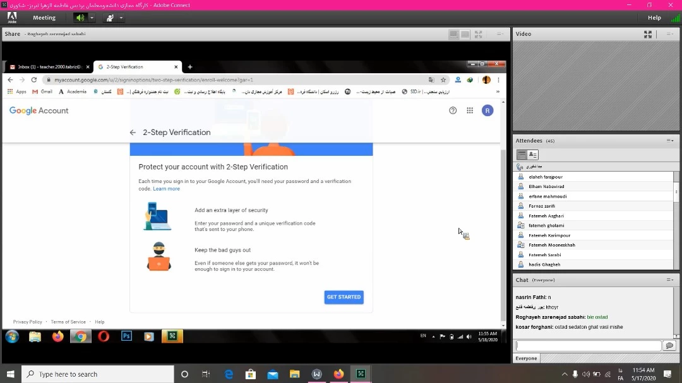Switch Attendees pod to status view
This screenshot has height=383, width=682.
[x=533, y=155]
